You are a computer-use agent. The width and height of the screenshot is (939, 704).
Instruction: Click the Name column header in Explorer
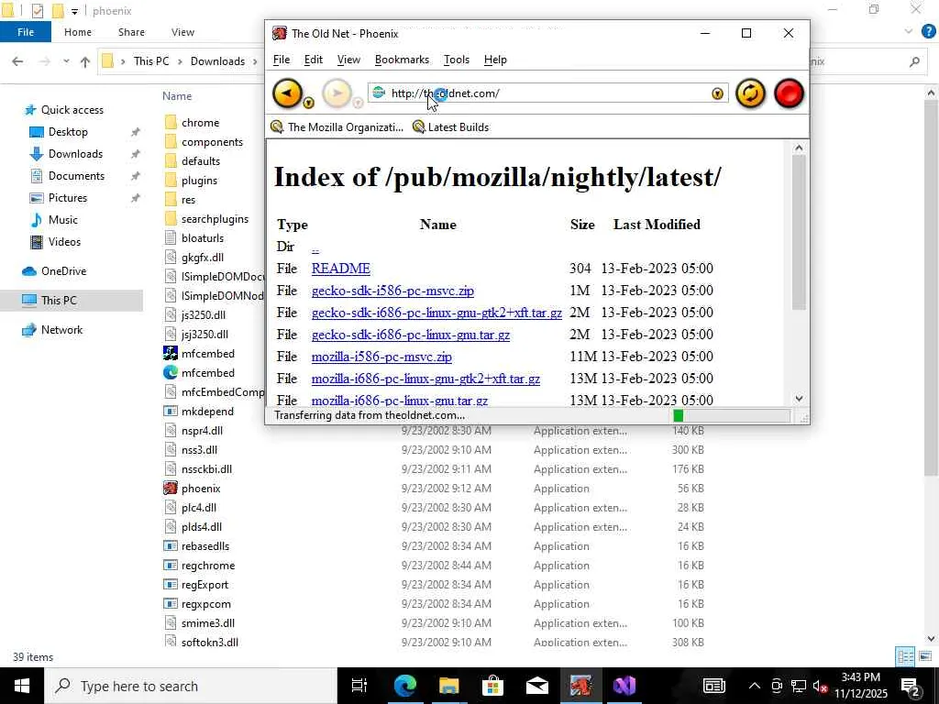click(x=177, y=95)
